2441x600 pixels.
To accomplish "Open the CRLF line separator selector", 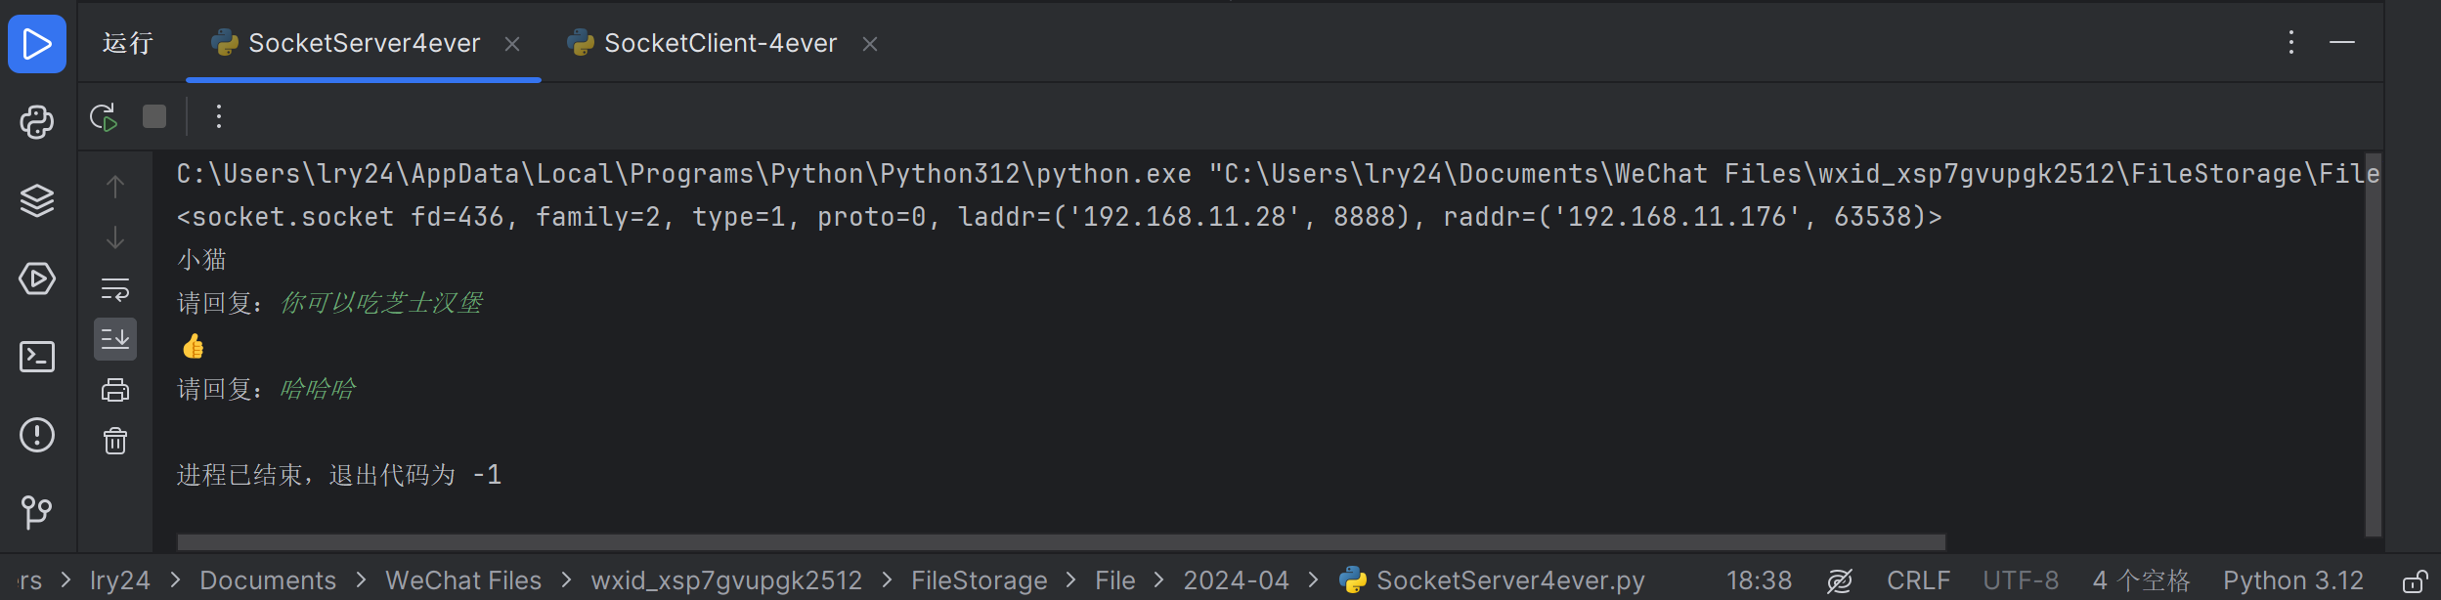I will [1918, 580].
